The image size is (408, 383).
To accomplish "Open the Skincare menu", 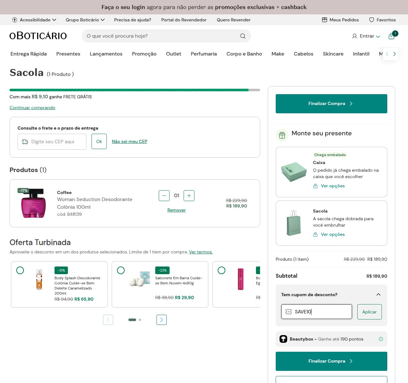I will coord(333,54).
